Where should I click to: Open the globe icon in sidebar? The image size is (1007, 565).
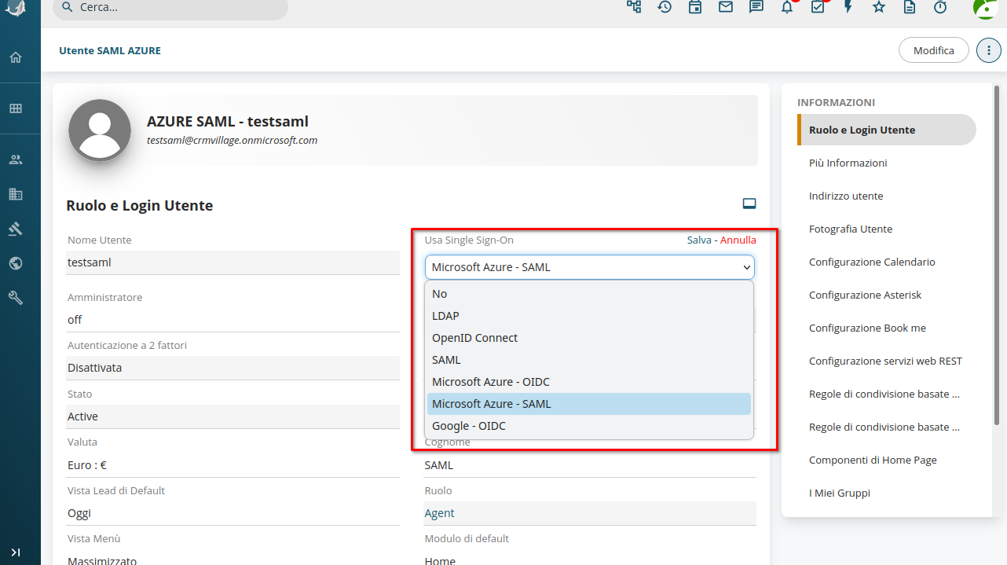click(16, 263)
